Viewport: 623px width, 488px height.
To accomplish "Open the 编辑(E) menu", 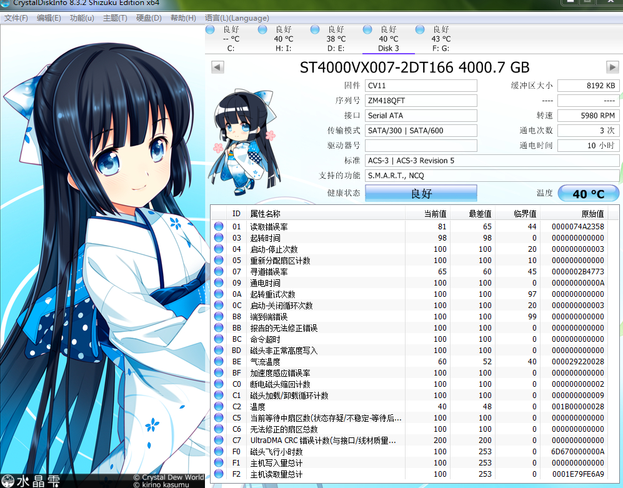I will [49, 18].
